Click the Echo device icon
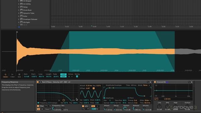 tap(21, 16)
